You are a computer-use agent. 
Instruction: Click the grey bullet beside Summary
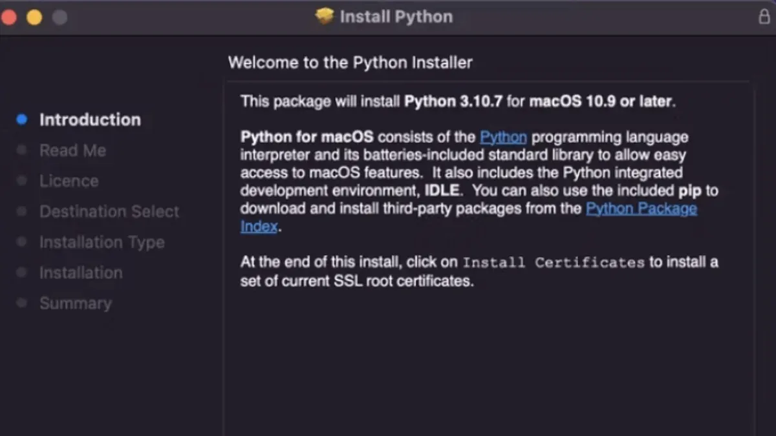coord(22,303)
